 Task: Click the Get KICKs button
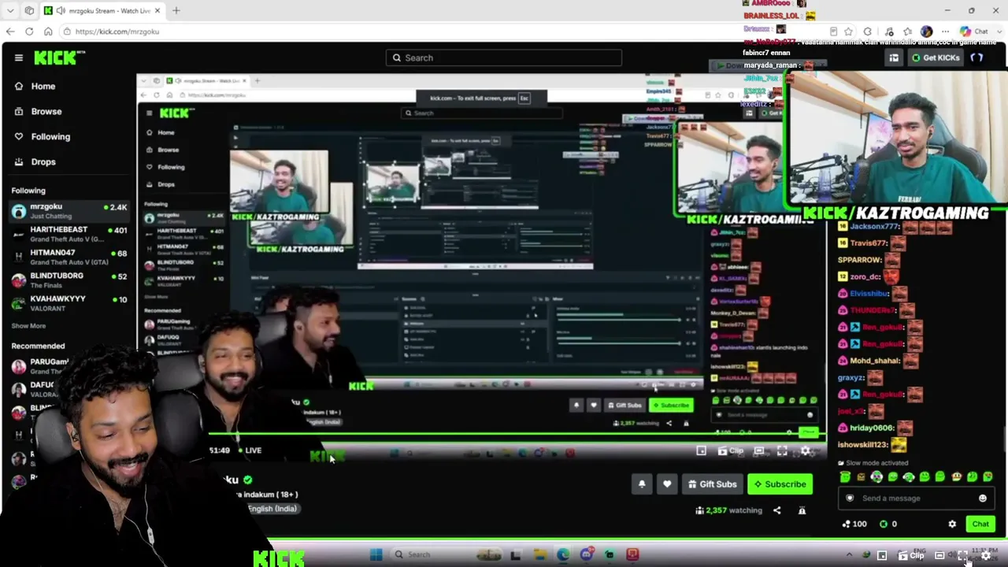pyautogui.click(x=935, y=57)
